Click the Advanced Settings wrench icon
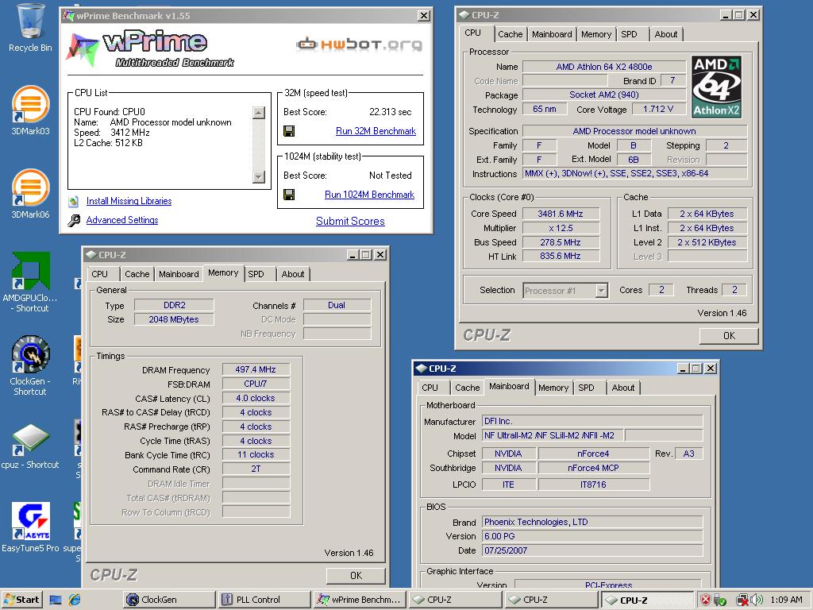 (74, 221)
